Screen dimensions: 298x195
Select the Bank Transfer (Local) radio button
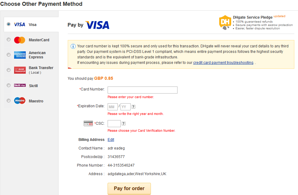[x=9, y=70]
